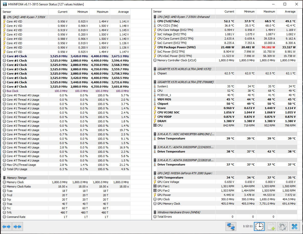
Task: Select the Core #6 Thread #0 Usage row
Action: (66, 147)
